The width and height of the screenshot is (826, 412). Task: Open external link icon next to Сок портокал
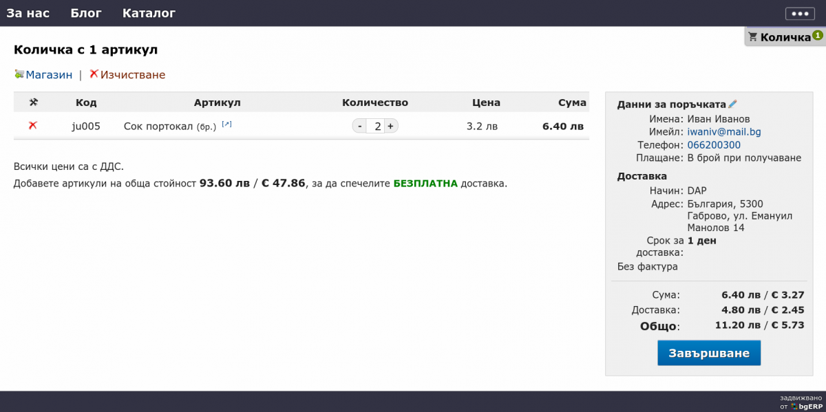pyautogui.click(x=226, y=124)
